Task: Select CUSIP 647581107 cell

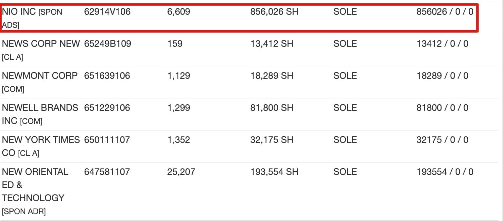Action: click(x=107, y=172)
